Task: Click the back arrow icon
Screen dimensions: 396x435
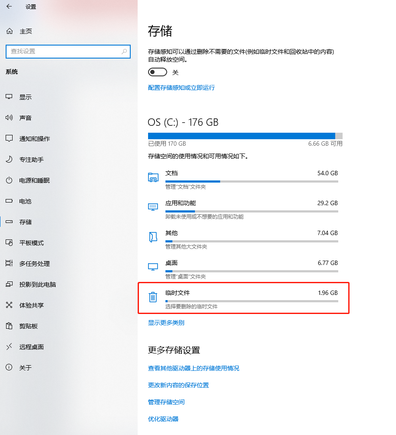Action: coord(9,7)
